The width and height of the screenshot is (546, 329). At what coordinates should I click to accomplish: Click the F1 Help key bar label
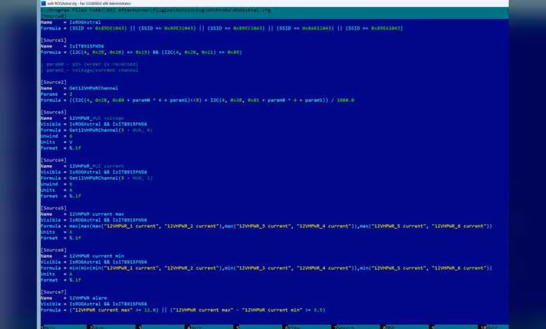48,327
